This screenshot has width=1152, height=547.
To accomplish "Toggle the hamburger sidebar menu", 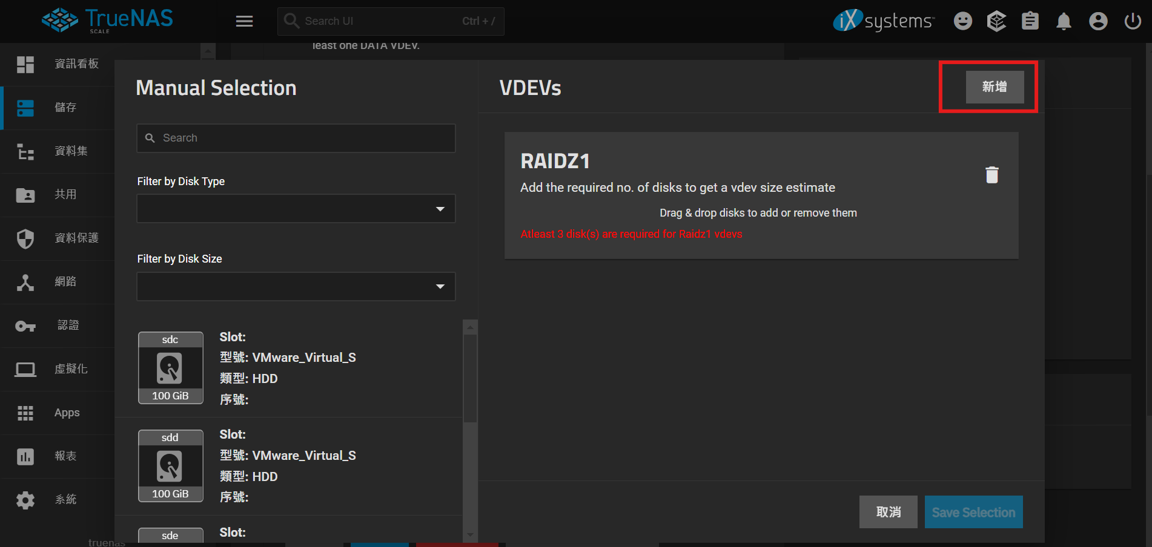I will [244, 21].
